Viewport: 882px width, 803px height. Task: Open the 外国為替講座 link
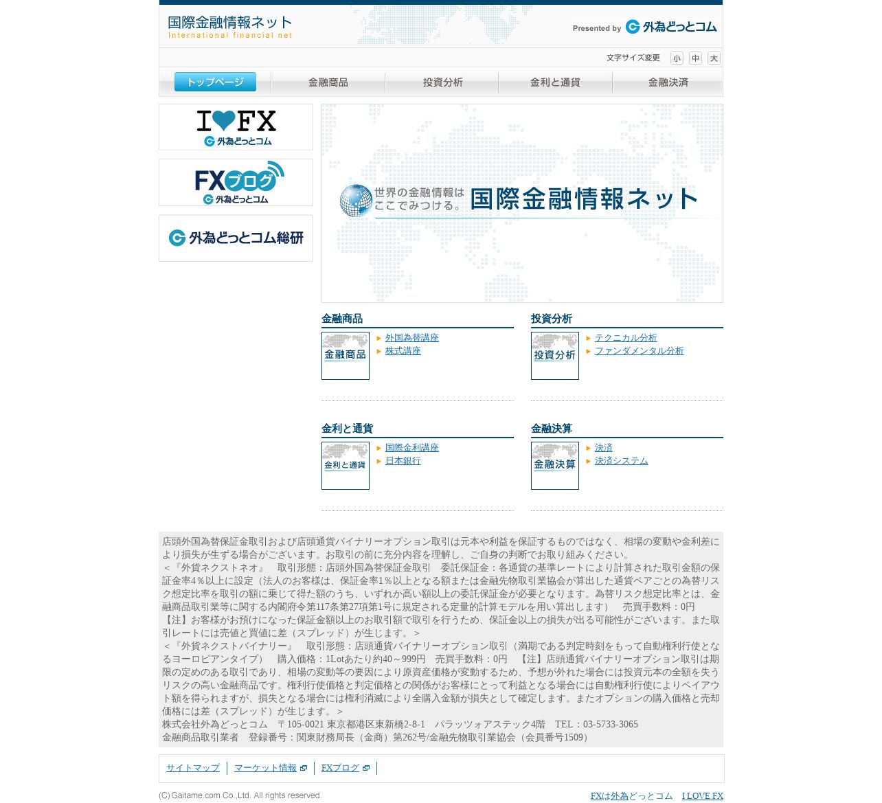coord(412,338)
